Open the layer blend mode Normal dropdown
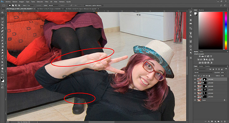The image size is (229, 123). 204,72
